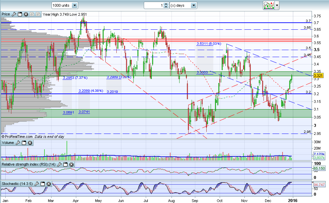Click the timeframe multiplier input field

point(154,5)
